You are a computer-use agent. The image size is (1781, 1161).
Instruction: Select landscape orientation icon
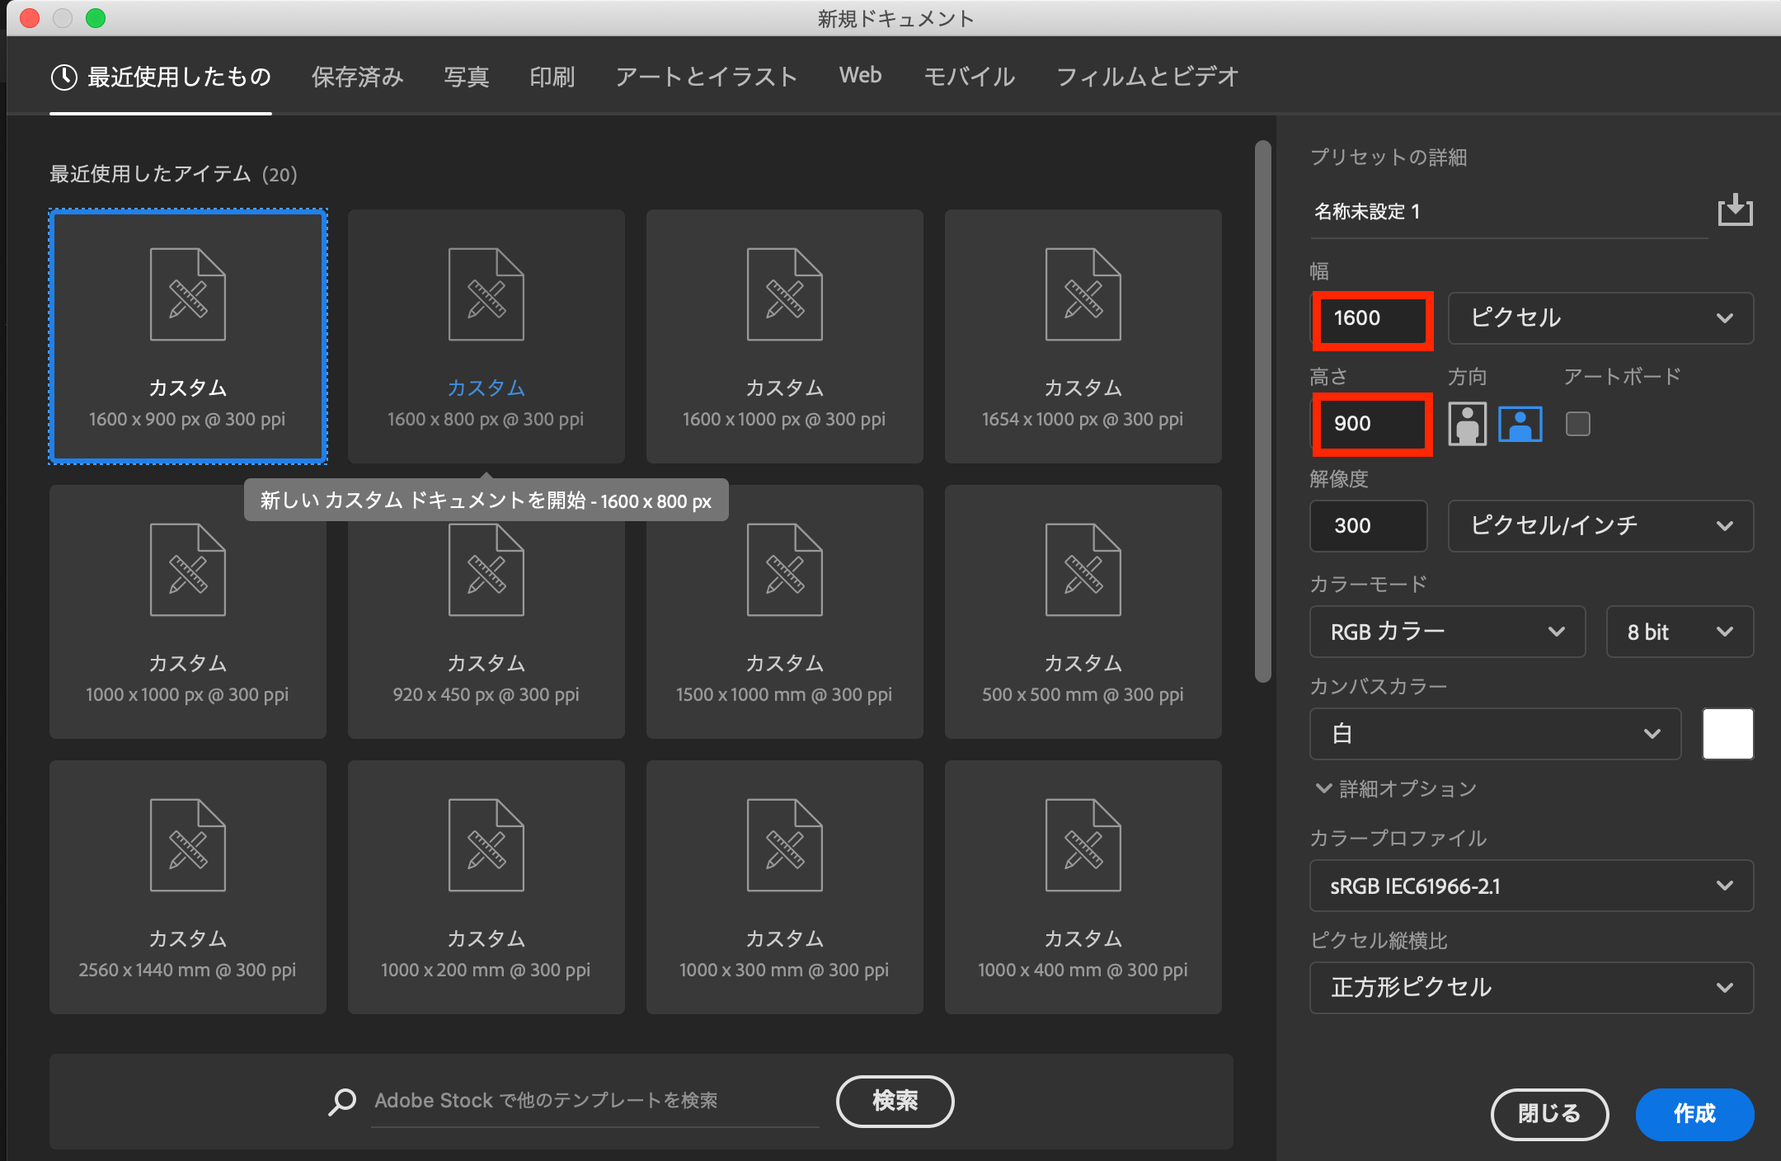(1520, 424)
